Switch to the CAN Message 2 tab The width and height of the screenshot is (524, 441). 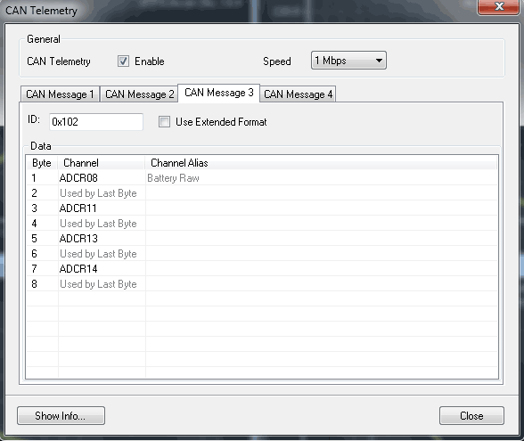tap(139, 94)
